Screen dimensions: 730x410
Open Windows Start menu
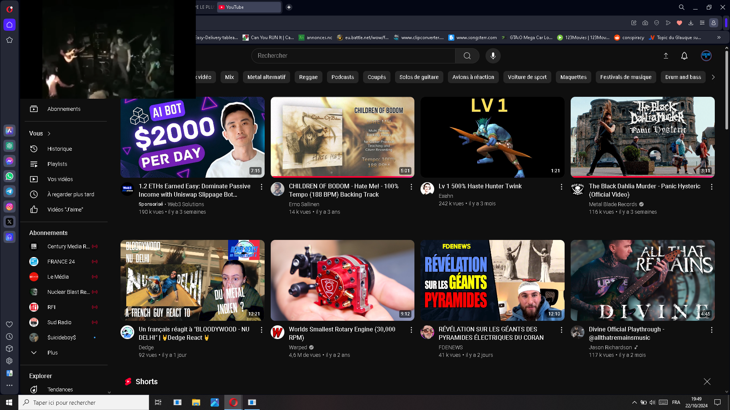click(9, 402)
